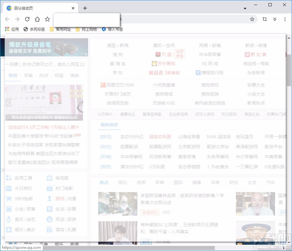Open the 清华大学 news carousel image
The image size is (292, 251).
44,102
